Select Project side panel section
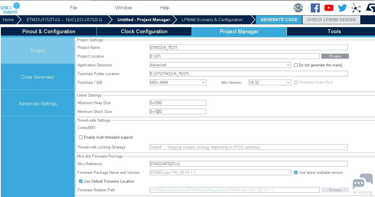Viewport: 375px width, 197px height. [x=38, y=51]
